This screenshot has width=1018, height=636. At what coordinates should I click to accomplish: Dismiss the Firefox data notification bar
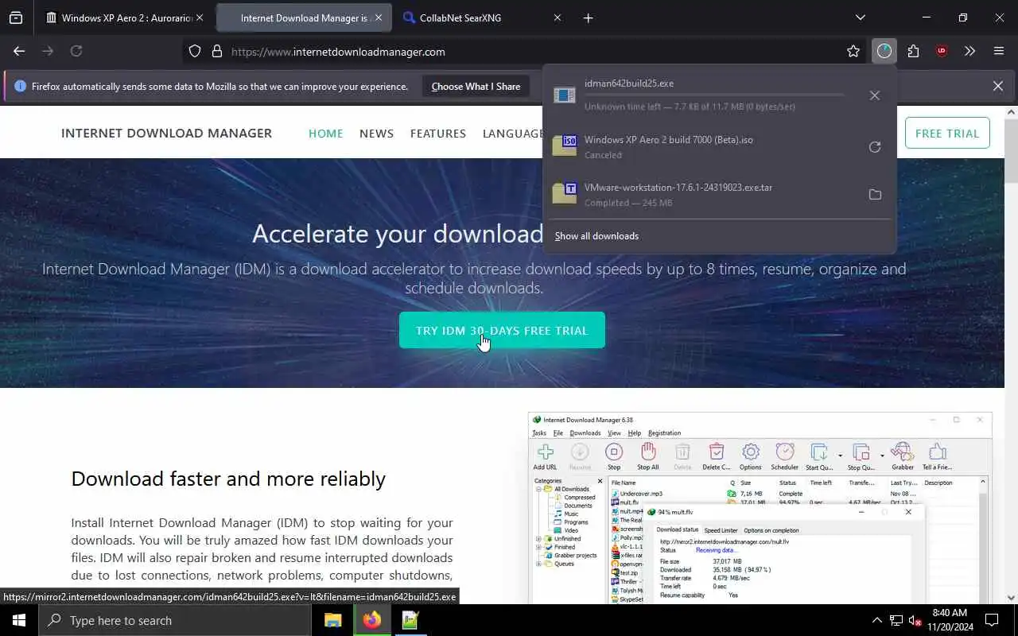click(998, 86)
